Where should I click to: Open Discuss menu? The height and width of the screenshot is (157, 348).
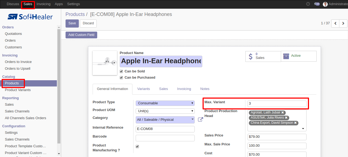pos(13,4)
